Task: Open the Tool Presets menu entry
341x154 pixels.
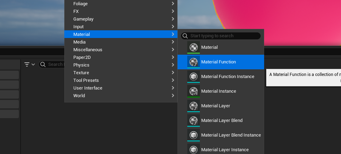Action: 121,80
